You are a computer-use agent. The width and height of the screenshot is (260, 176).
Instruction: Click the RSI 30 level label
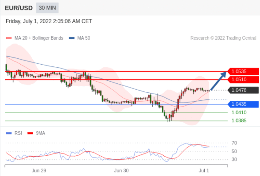pos(234,160)
